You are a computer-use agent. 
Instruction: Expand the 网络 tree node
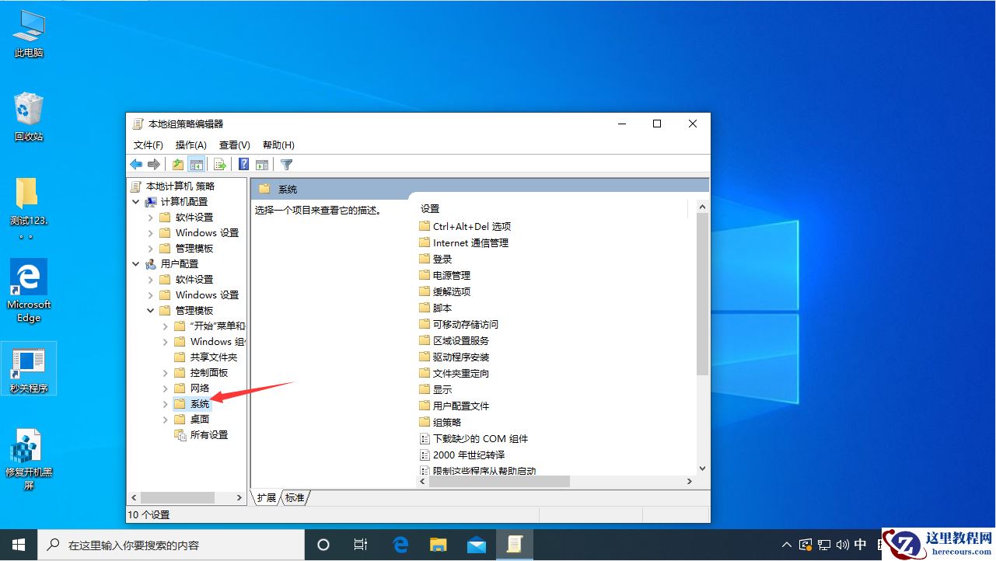163,388
